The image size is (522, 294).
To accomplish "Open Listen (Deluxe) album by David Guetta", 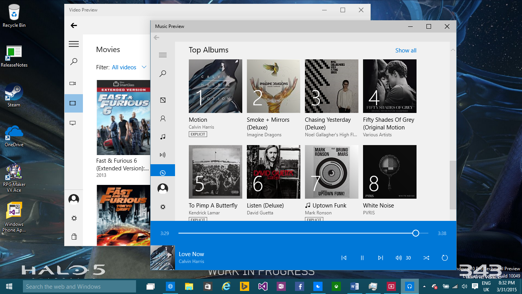I will click(274, 172).
